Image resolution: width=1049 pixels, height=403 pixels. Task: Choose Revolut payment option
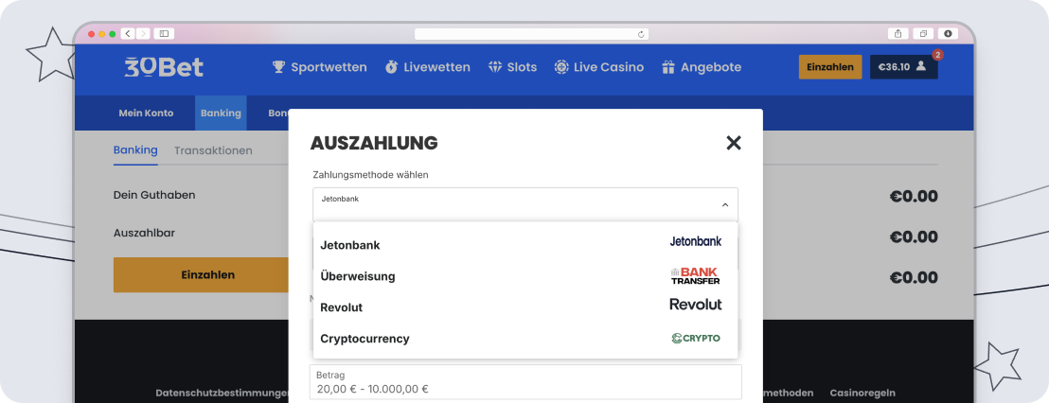click(x=525, y=307)
